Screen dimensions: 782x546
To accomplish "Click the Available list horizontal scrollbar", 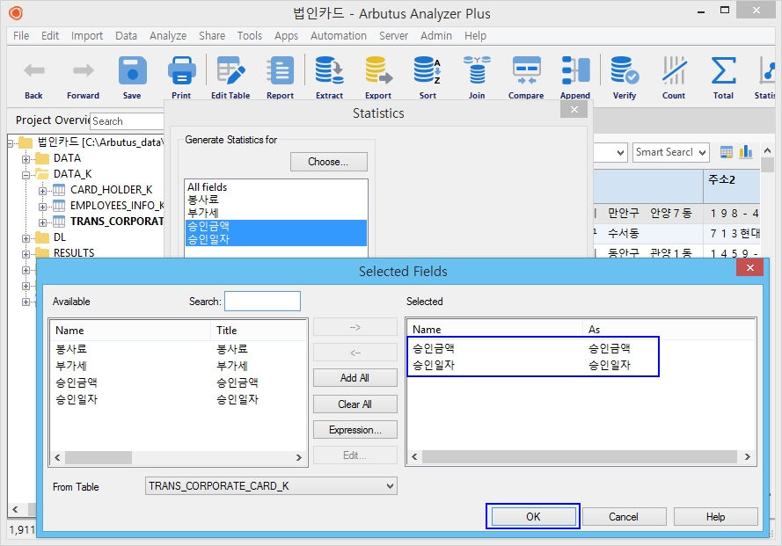I will pos(178,457).
